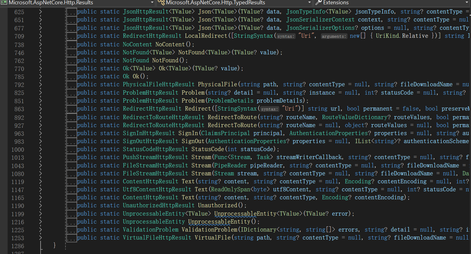Click the LocalRedirect method name
This screenshot has height=254, width=471.
206,36
